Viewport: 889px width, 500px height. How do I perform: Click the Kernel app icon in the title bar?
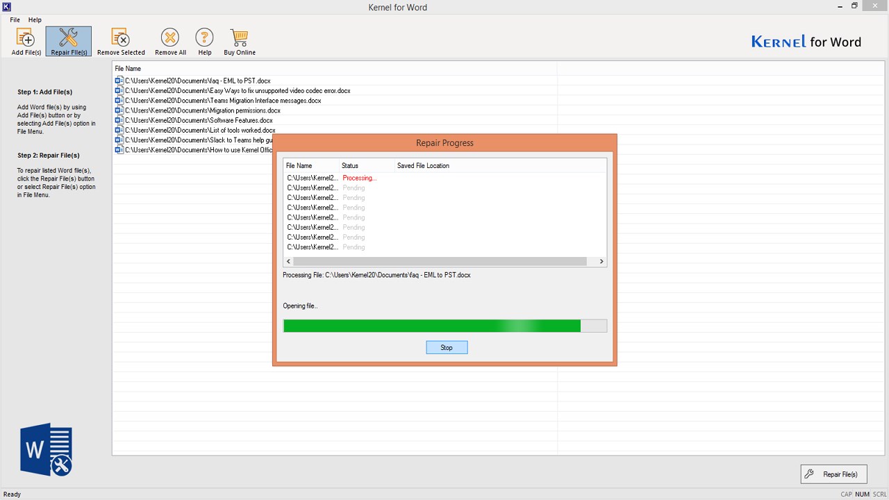pos(7,7)
